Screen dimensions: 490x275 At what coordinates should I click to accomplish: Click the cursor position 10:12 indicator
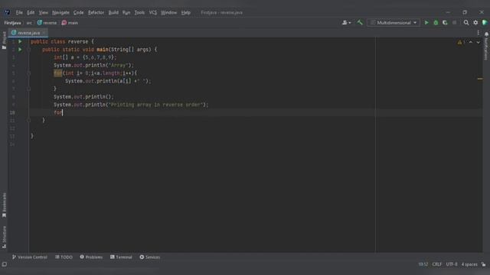[423, 264]
